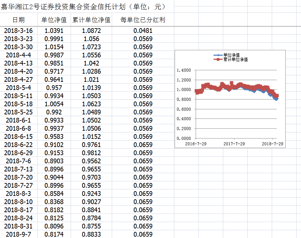Viewport: 301px width, 238px height.
Task: Select the spreadsheet title cell 嘉华湘江2号证券投资集合资金信托计划
Action: tap(87, 6)
